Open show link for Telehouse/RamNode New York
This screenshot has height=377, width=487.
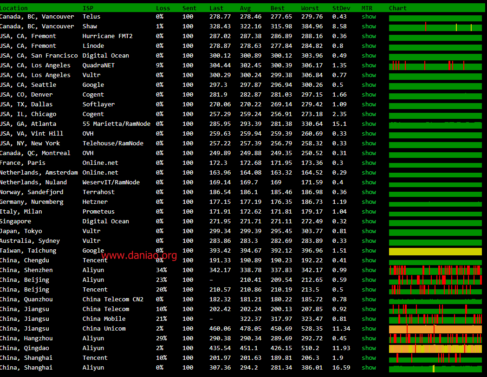369,143
